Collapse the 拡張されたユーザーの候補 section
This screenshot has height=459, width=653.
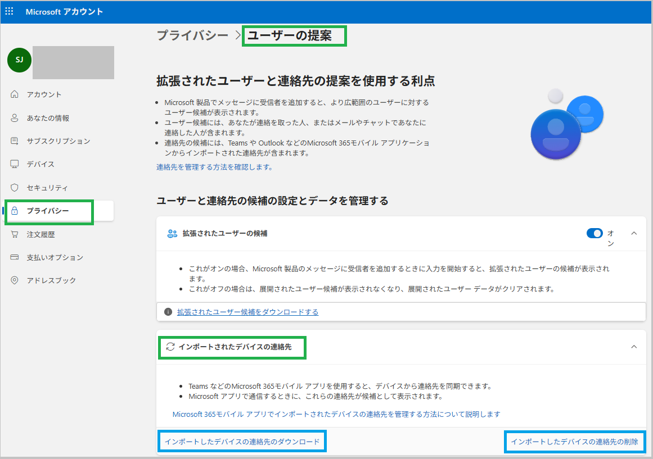tap(634, 234)
